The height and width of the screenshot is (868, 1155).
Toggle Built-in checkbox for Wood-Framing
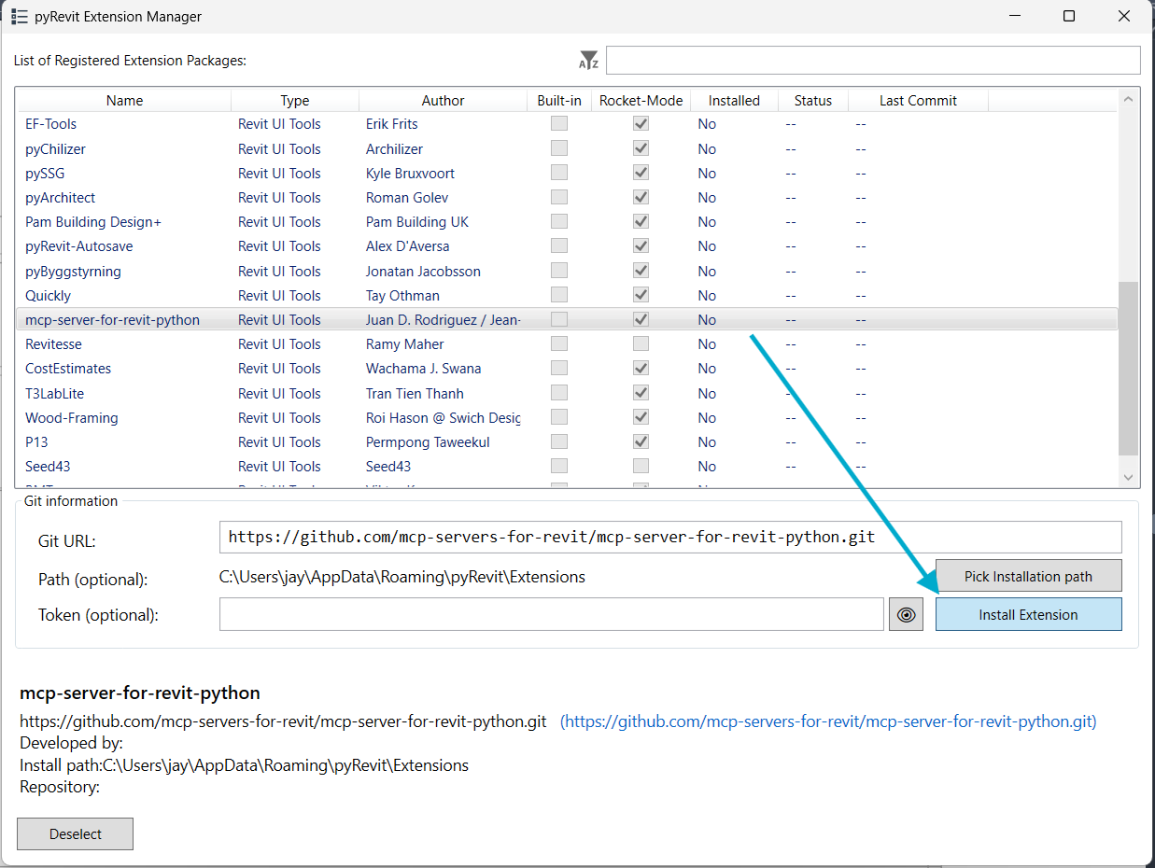click(x=558, y=417)
